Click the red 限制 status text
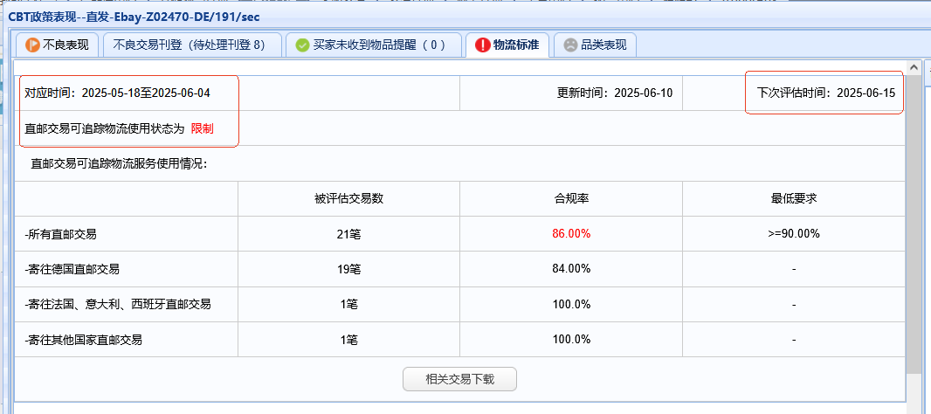Viewport: 931px width, 414px height. [x=203, y=128]
